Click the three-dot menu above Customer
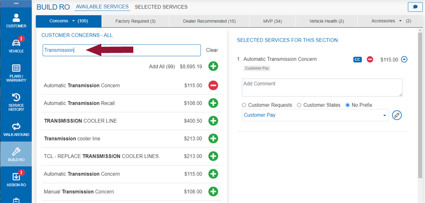Screen dimensions: 425x203 [x=16, y=3]
